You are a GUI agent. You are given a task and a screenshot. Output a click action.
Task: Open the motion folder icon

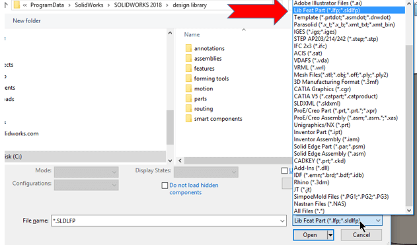pos(188,88)
